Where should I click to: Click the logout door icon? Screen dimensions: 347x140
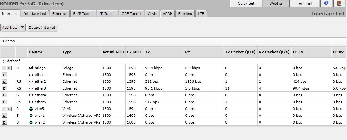point(339,3)
